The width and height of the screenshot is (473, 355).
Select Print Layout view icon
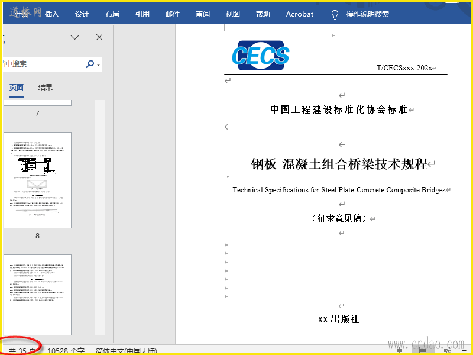coord(423,350)
